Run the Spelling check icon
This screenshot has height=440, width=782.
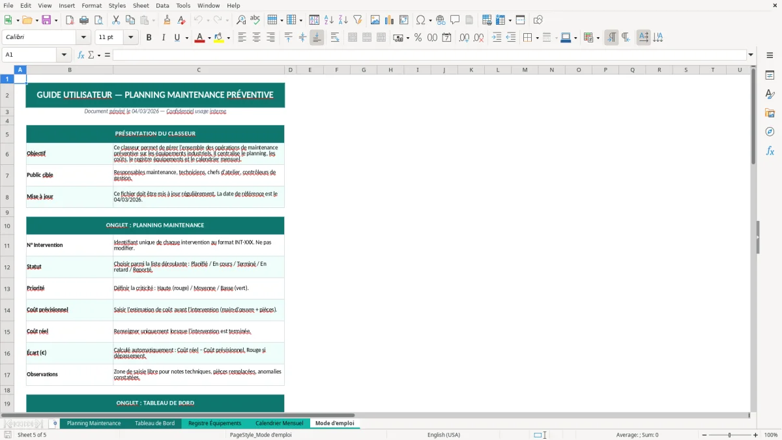tap(255, 20)
